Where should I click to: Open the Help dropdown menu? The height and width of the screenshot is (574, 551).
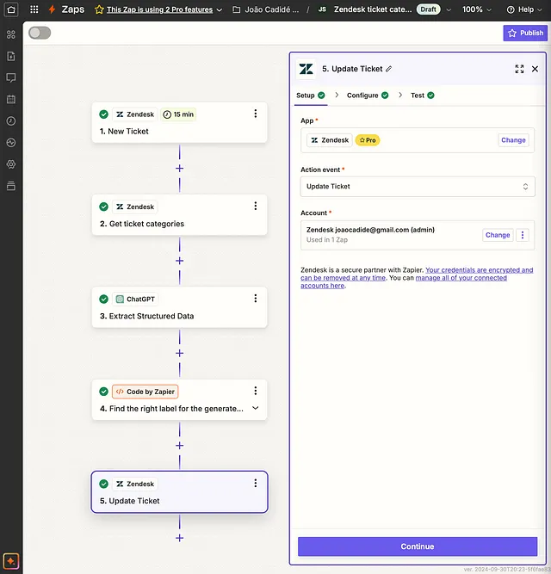524,9
